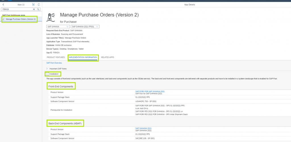The image size is (291, 142).
Task: Open the Related Apps tab
Action: pyautogui.click(x=108, y=57)
